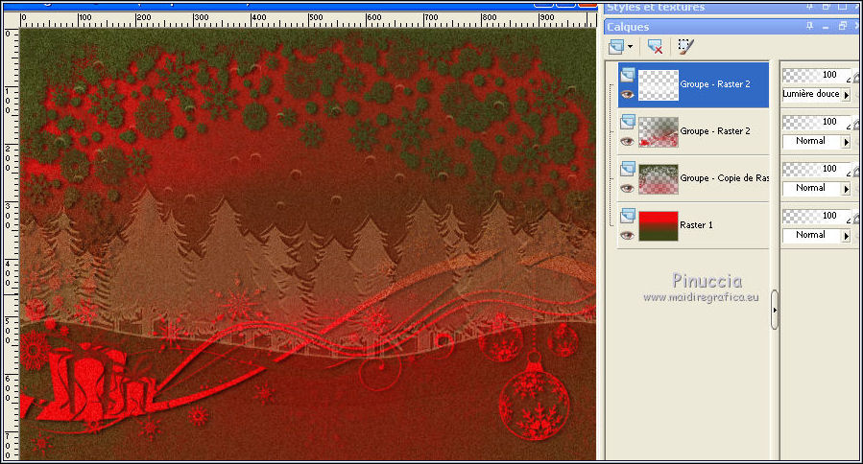Click the layer type icon of Groupe - Copie de Ras
Image resolution: width=863 pixels, height=464 pixels.
(x=628, y=168)
